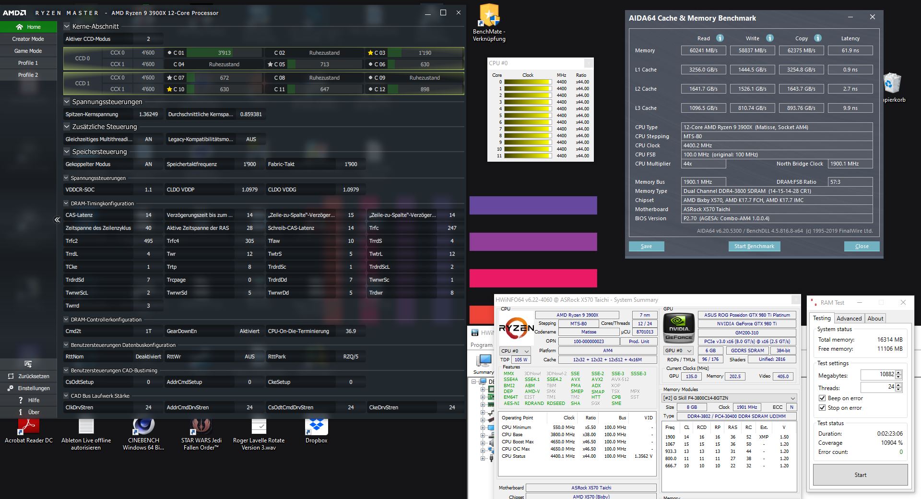Click the Fabric-Takt value field

(351, 164)
